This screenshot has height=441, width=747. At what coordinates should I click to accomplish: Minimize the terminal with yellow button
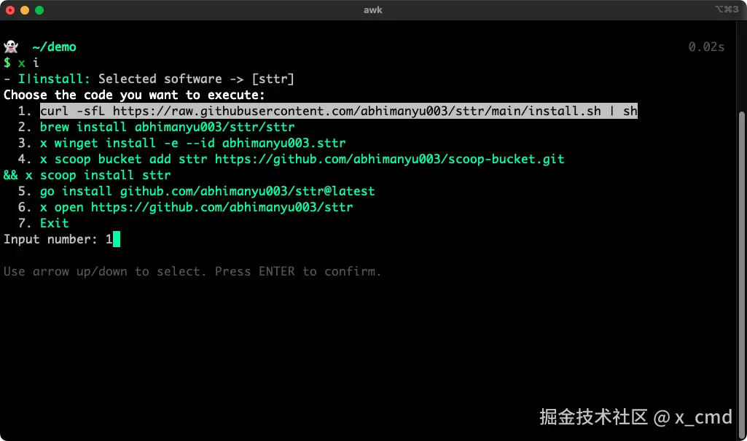tap(25, 10)
